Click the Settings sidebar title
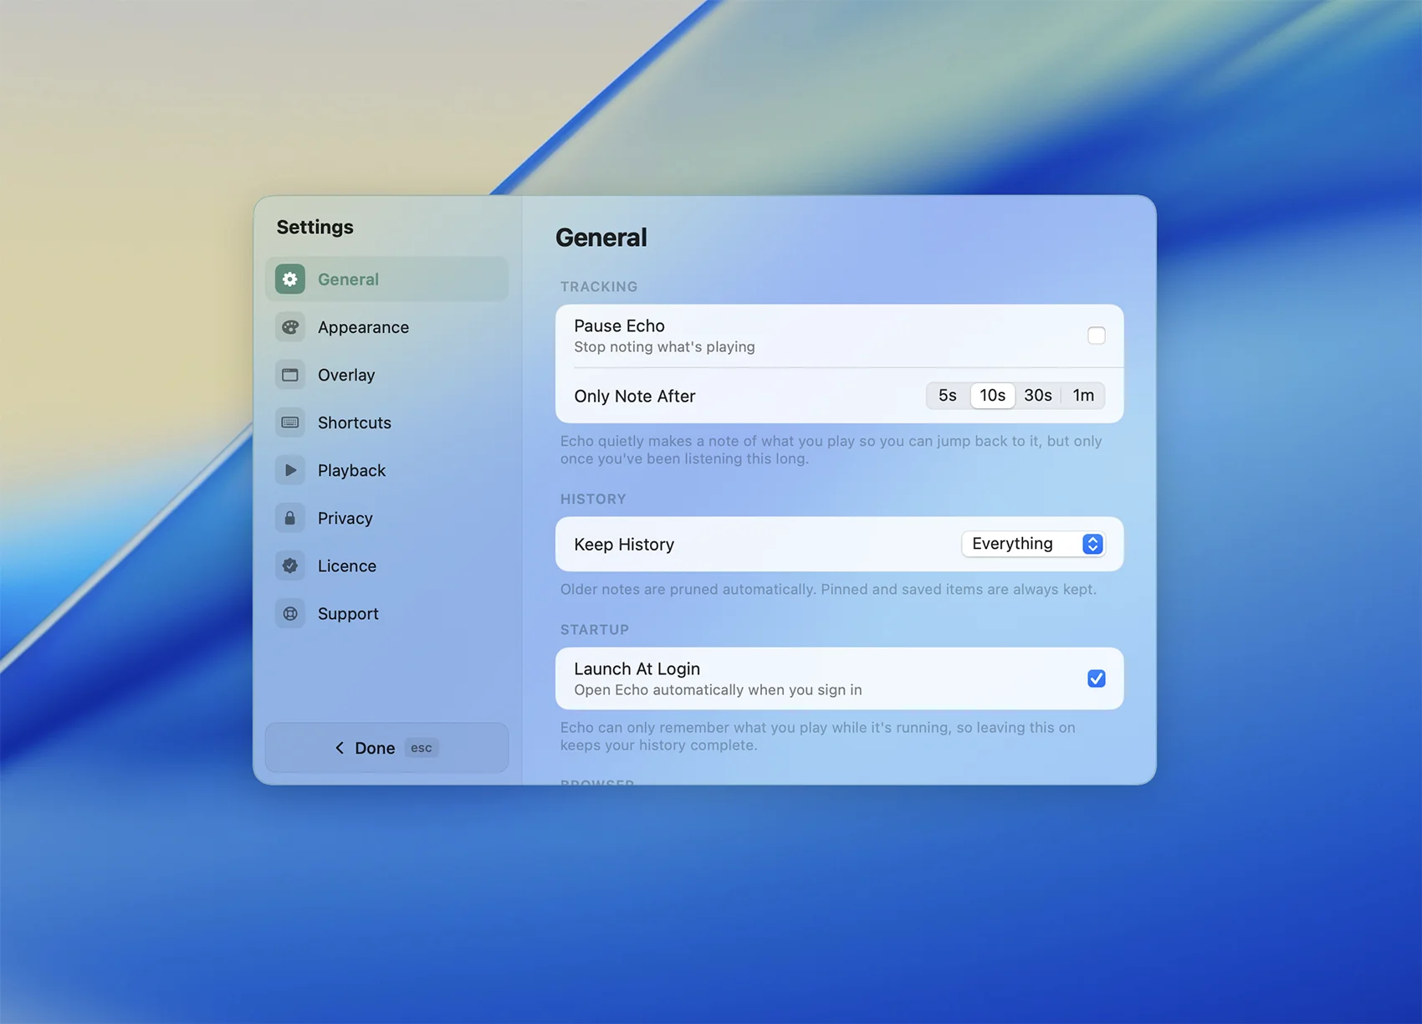Image resolution: width=1422 pixels, height=1024 pixels. coord(315,228)
